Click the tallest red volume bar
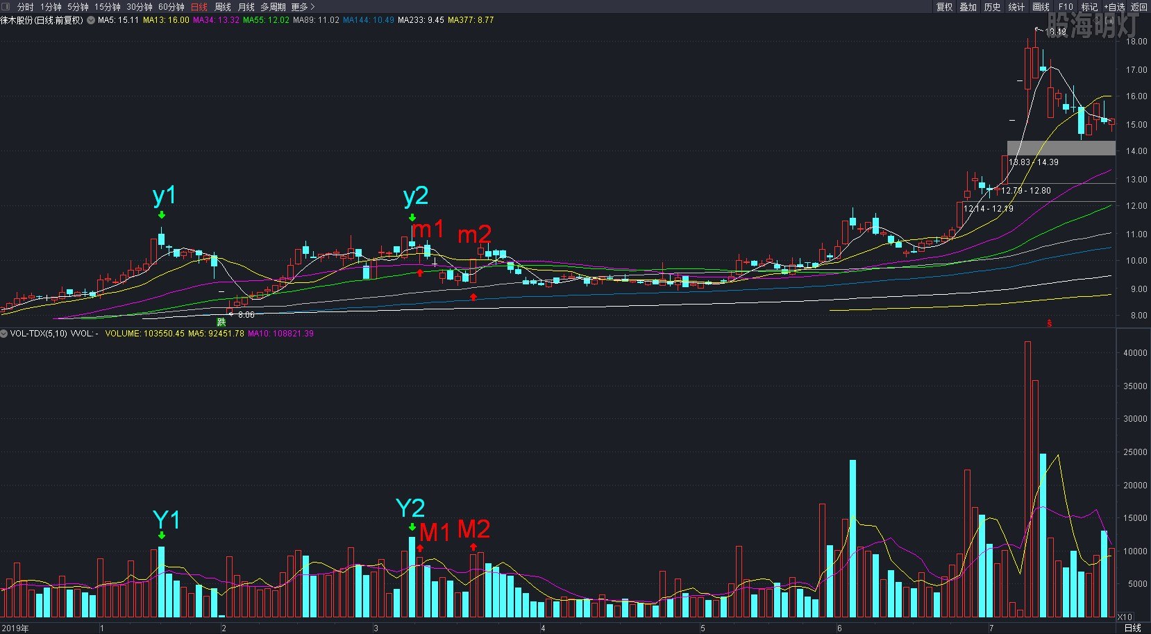 click(x=1028, y=479)
